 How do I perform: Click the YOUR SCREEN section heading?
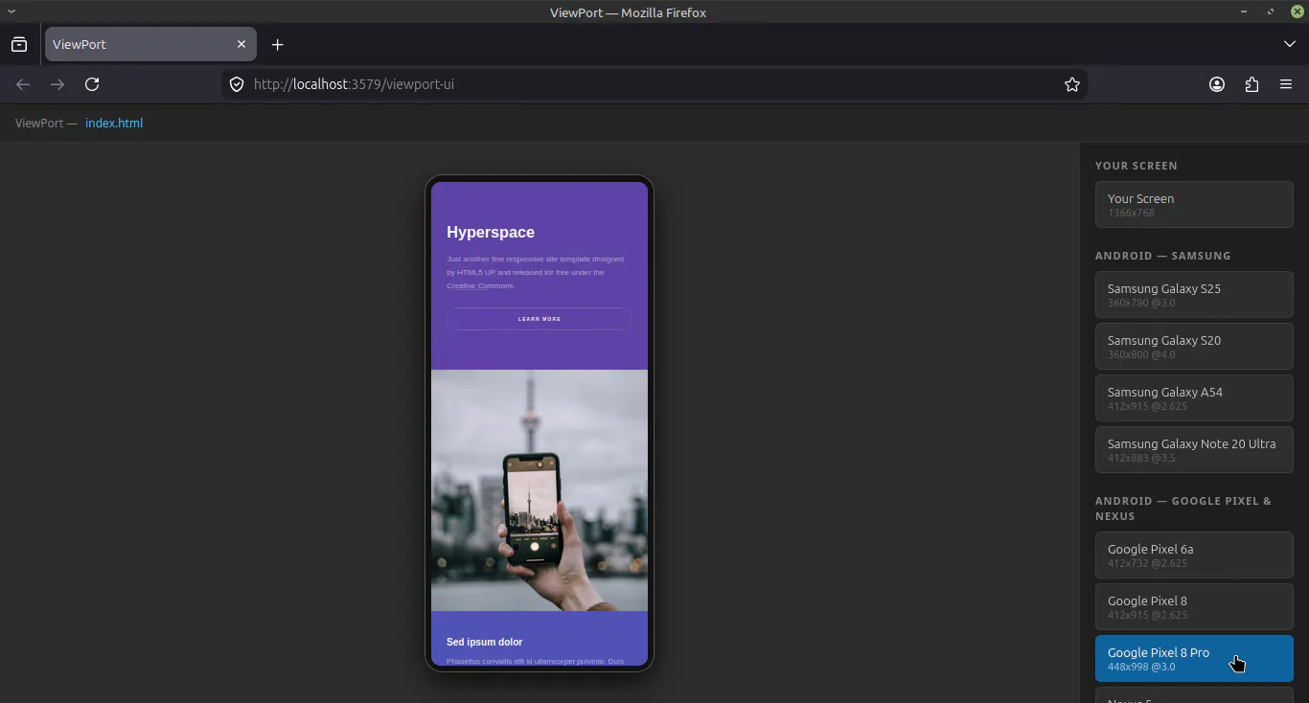pos(1137,166)
